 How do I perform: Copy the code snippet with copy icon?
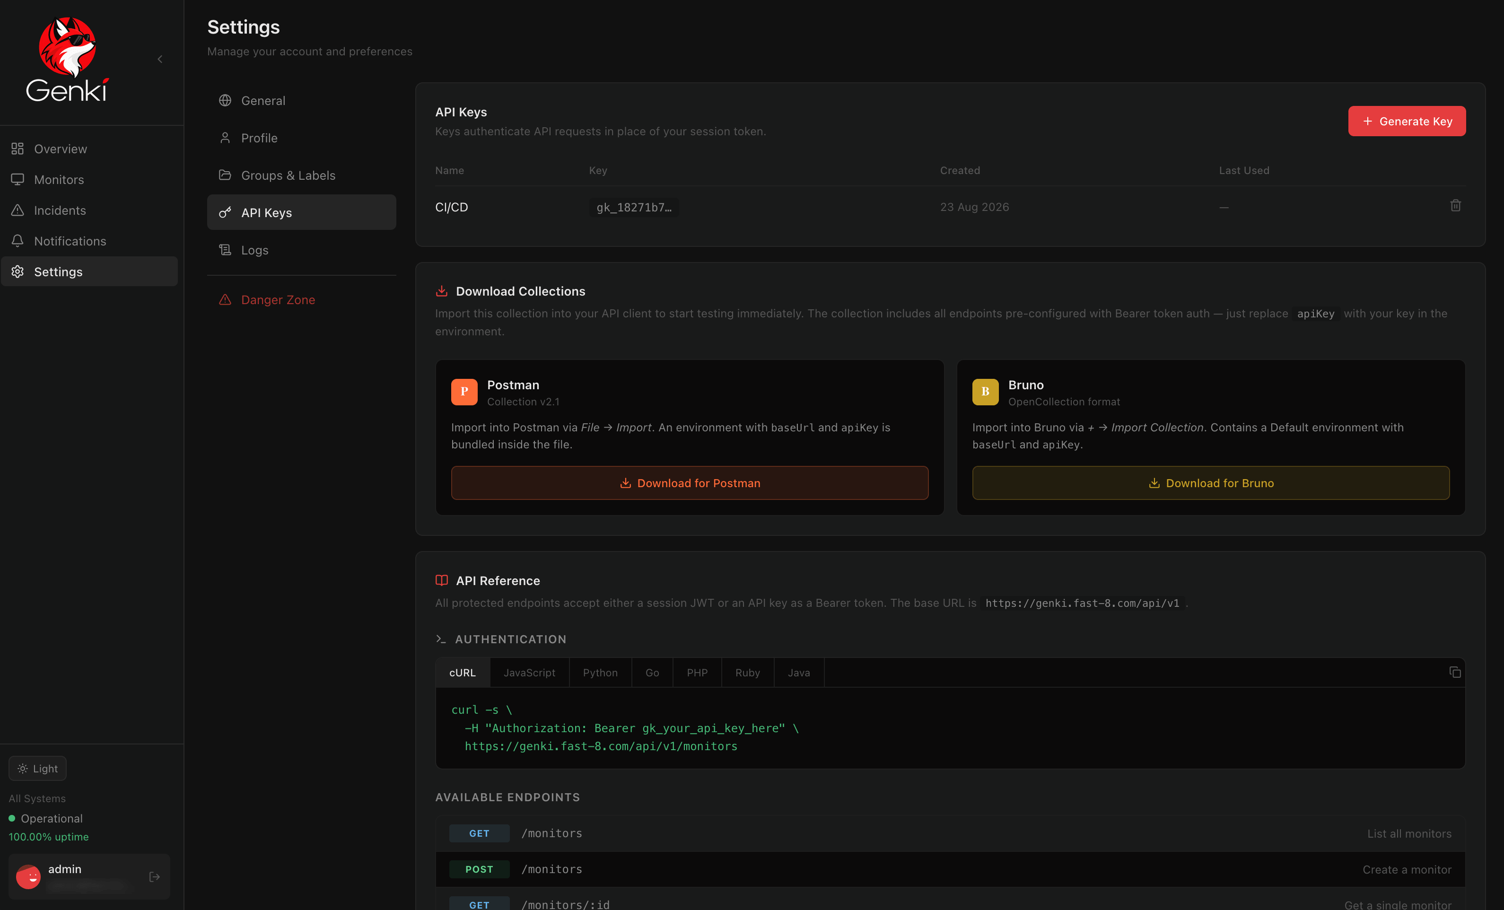(1454, 672)
